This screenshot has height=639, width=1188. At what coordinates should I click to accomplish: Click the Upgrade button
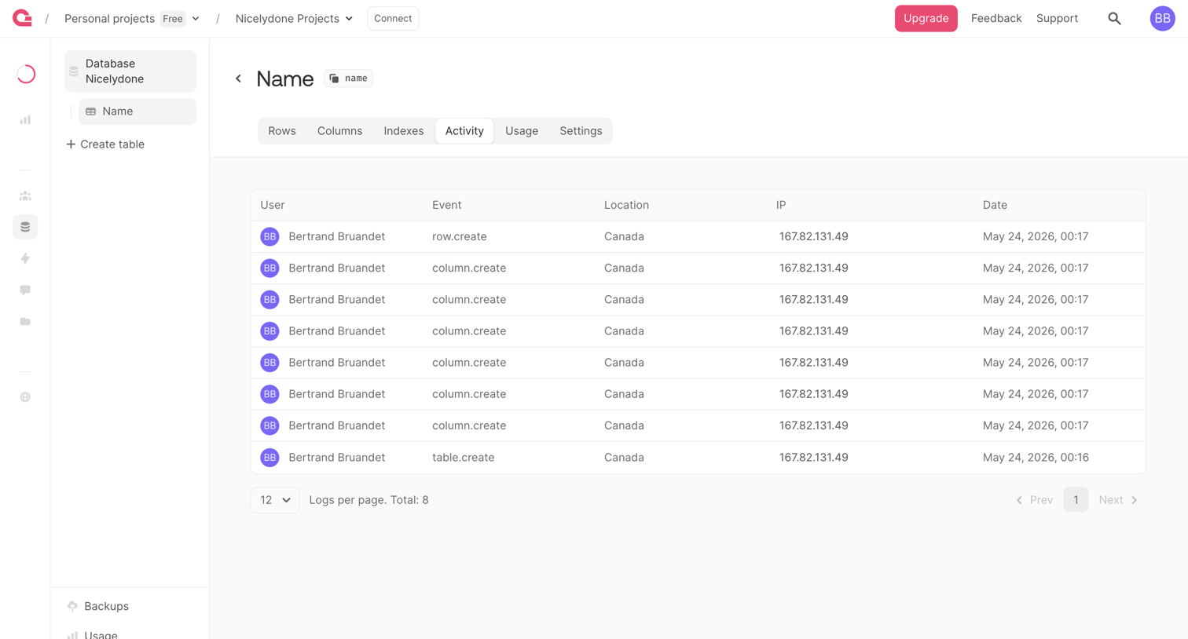(x=926, y=18)
